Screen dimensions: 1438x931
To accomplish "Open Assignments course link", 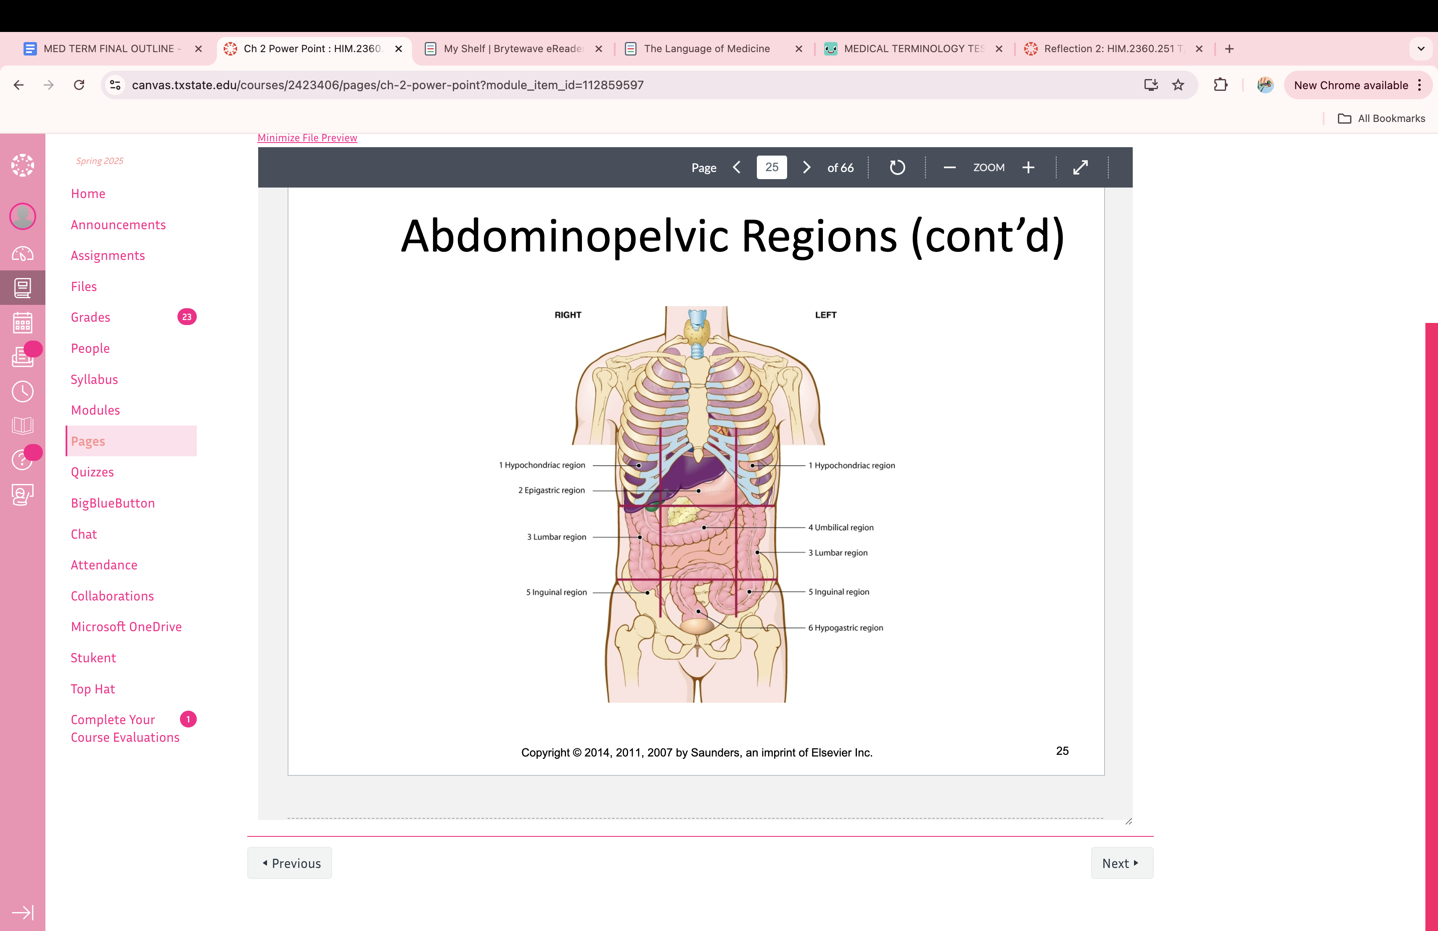I will [x=108, y=256].
